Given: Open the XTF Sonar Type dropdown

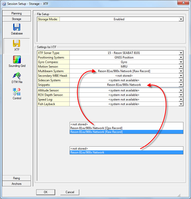Looking at the screenshot, I should tap(181, 53).
